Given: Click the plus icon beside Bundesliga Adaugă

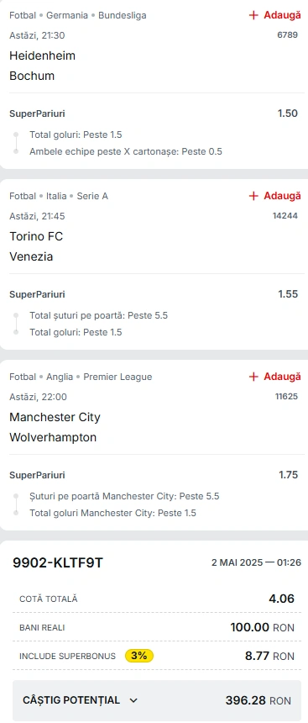Looking at the screenshot, I should tap(253, 15).
